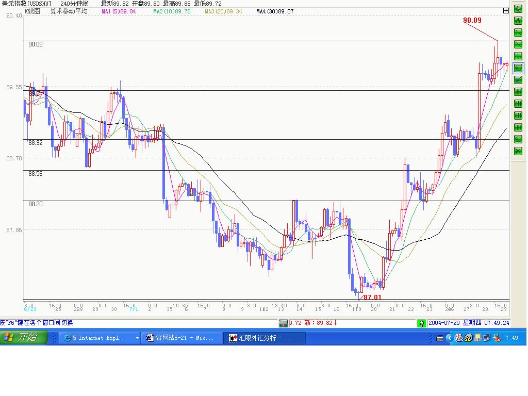Switch to the 汇眼外汇分析 taskbar window
Screen dimensions: 528x396
pos(265,338)
